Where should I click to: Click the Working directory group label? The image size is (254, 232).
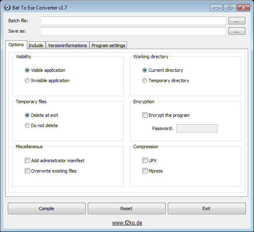[151, 57]
